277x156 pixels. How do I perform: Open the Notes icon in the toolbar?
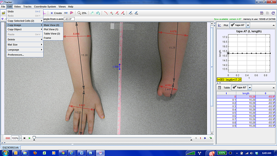tap(262, 13)
